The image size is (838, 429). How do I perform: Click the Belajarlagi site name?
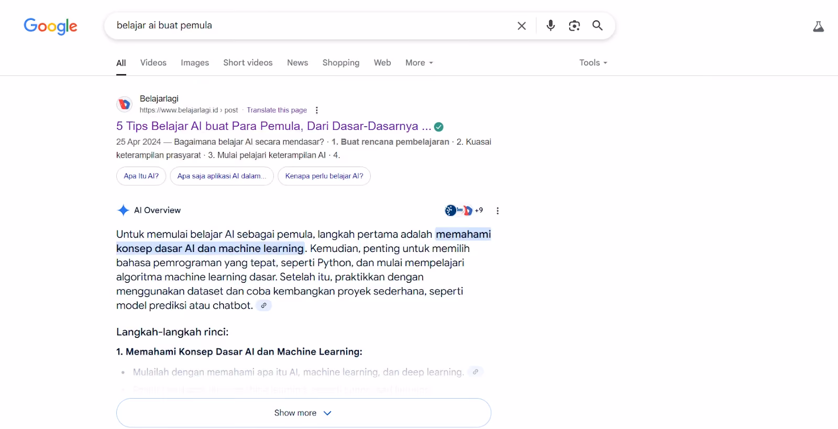click(x=159, y=98)
